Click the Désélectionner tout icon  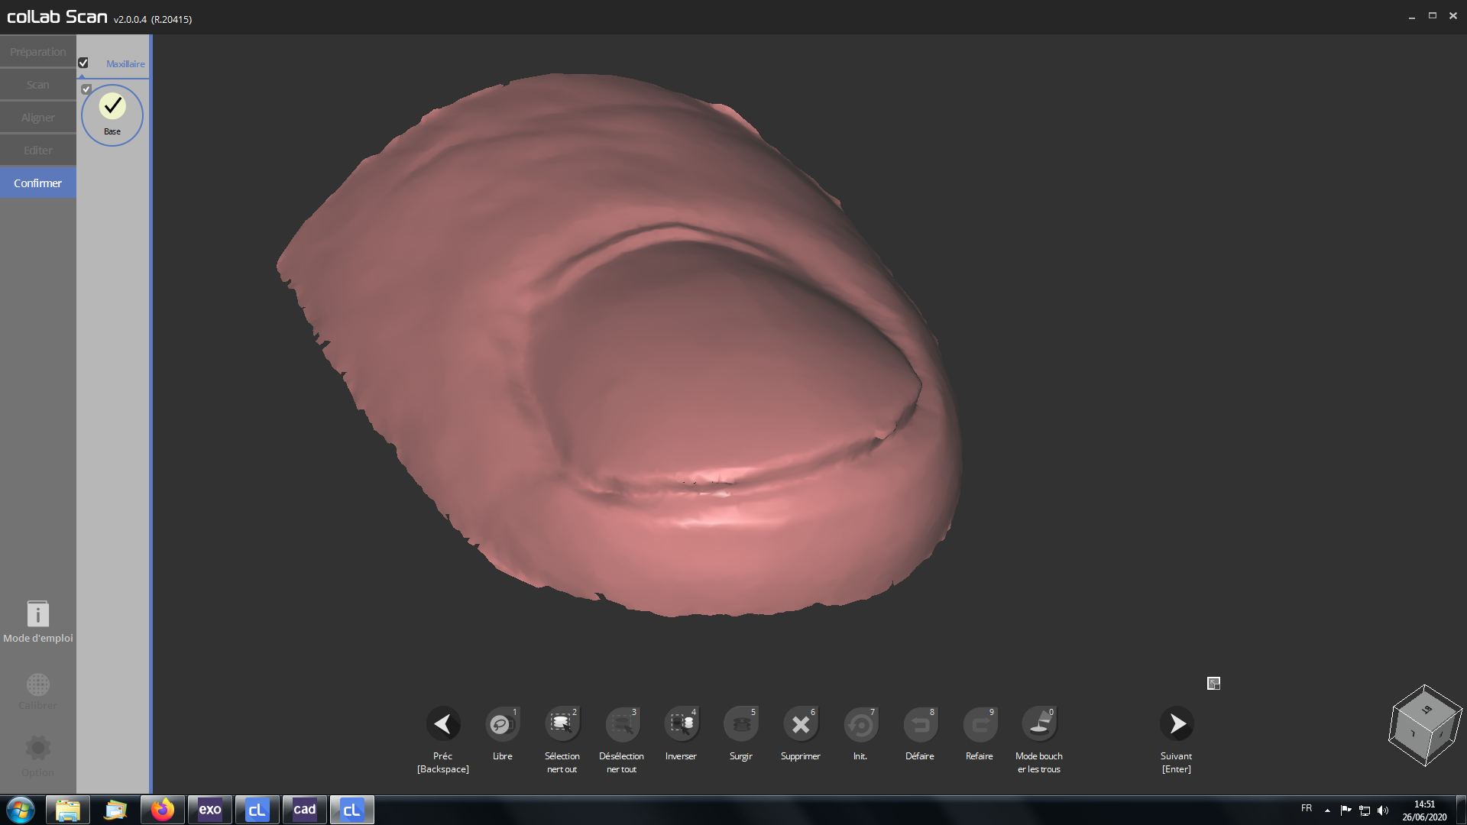[x=621, y=724]
